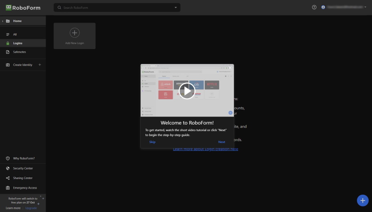
Task: Open Security Center
Action: pyautogui.click(x=23, y=168)
